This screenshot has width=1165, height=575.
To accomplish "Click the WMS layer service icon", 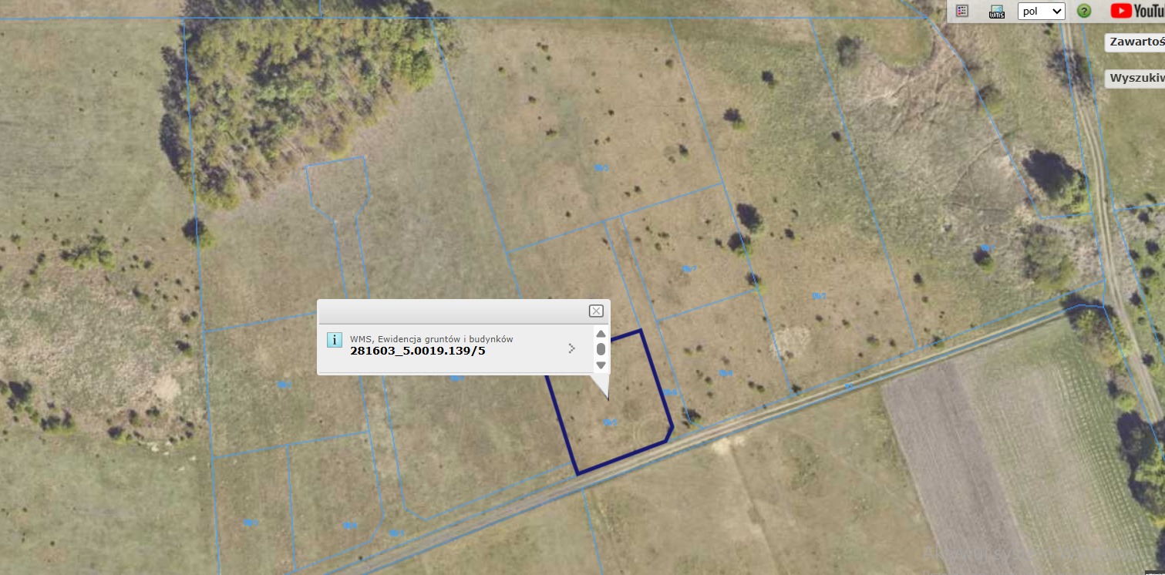I will click(x=997, y=11).
